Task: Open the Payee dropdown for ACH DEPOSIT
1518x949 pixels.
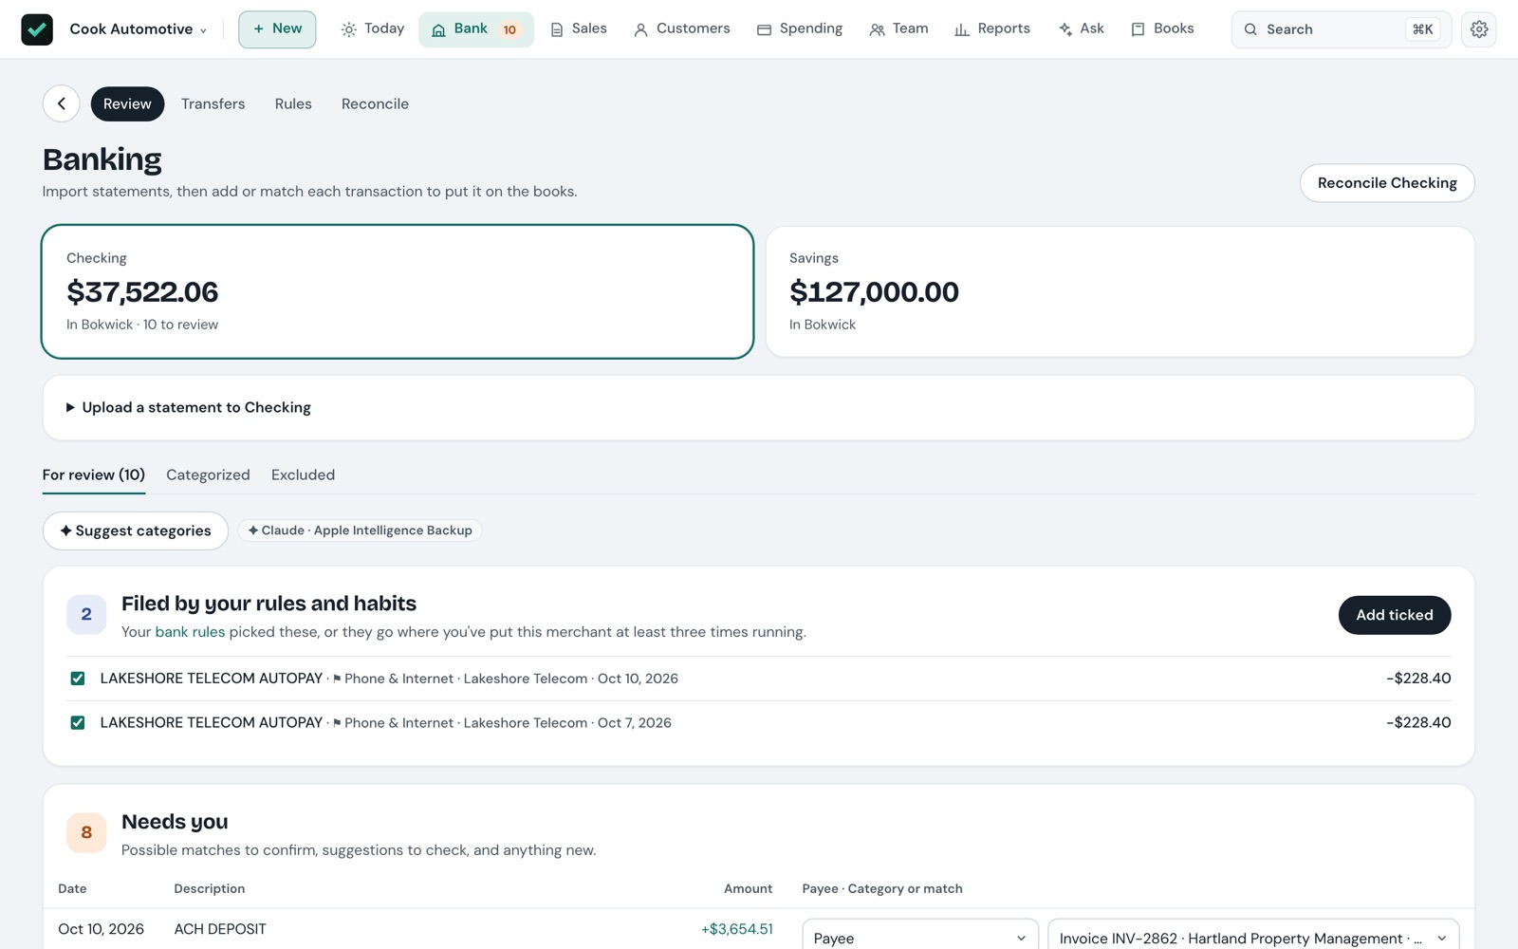Action: click(920, 938)
